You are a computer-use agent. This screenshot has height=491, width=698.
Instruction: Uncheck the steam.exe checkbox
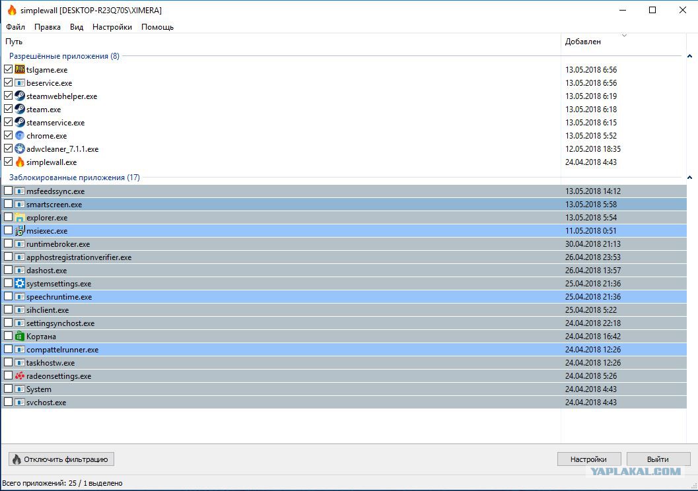pos(8,109)
